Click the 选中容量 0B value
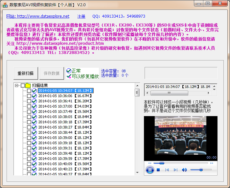 pos(124,71)
